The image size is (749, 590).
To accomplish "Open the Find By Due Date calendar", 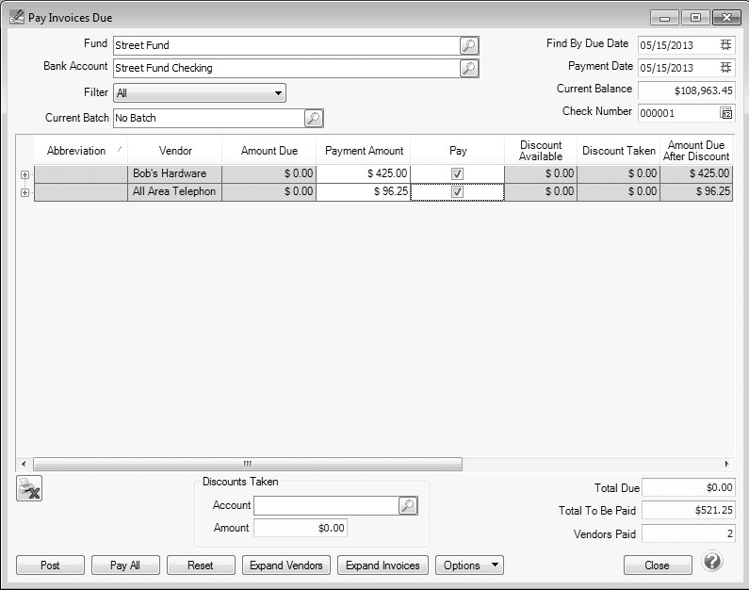I will [x=725, y=44].
